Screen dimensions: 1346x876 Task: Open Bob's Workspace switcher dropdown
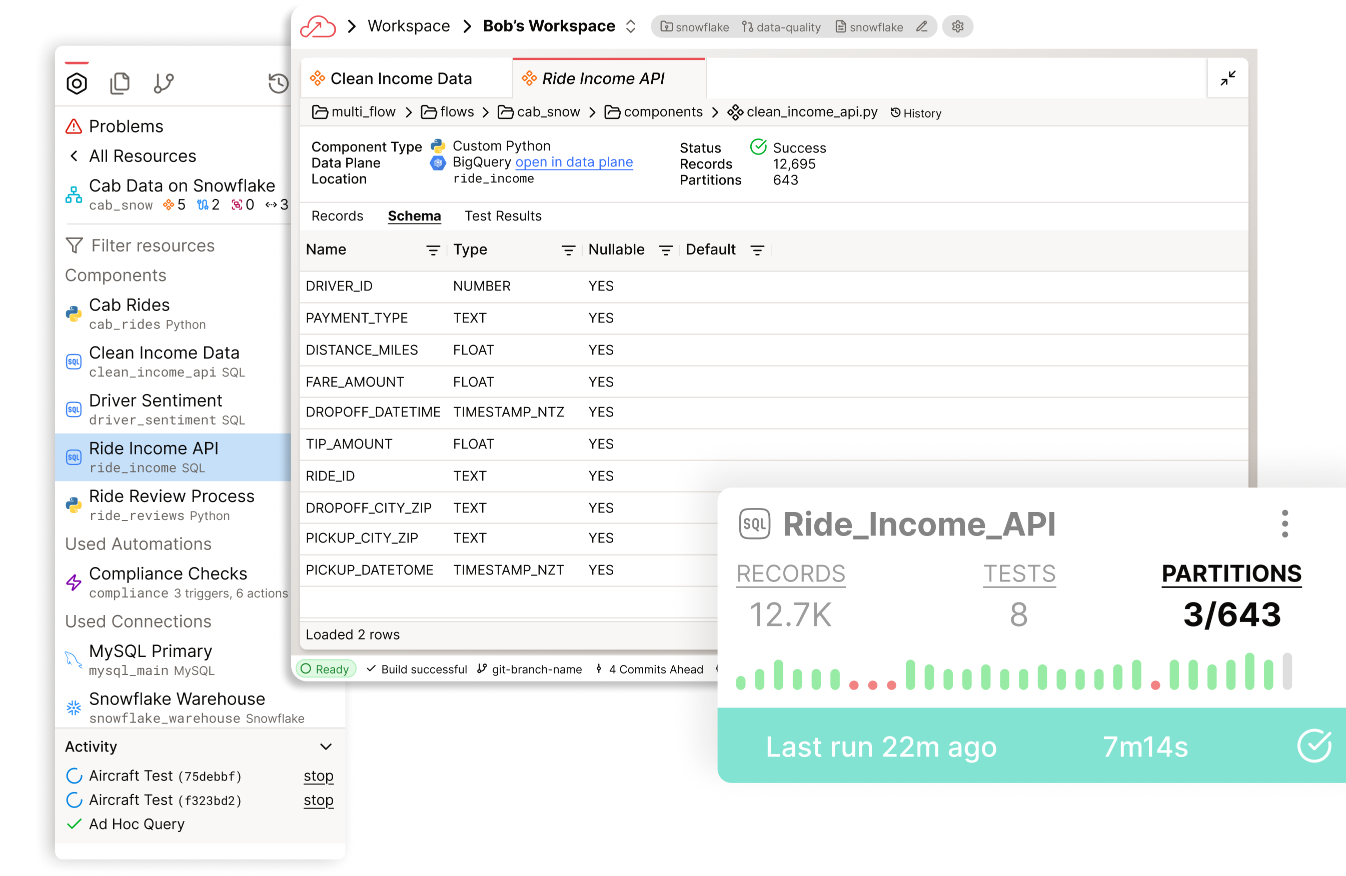[630, 26]
